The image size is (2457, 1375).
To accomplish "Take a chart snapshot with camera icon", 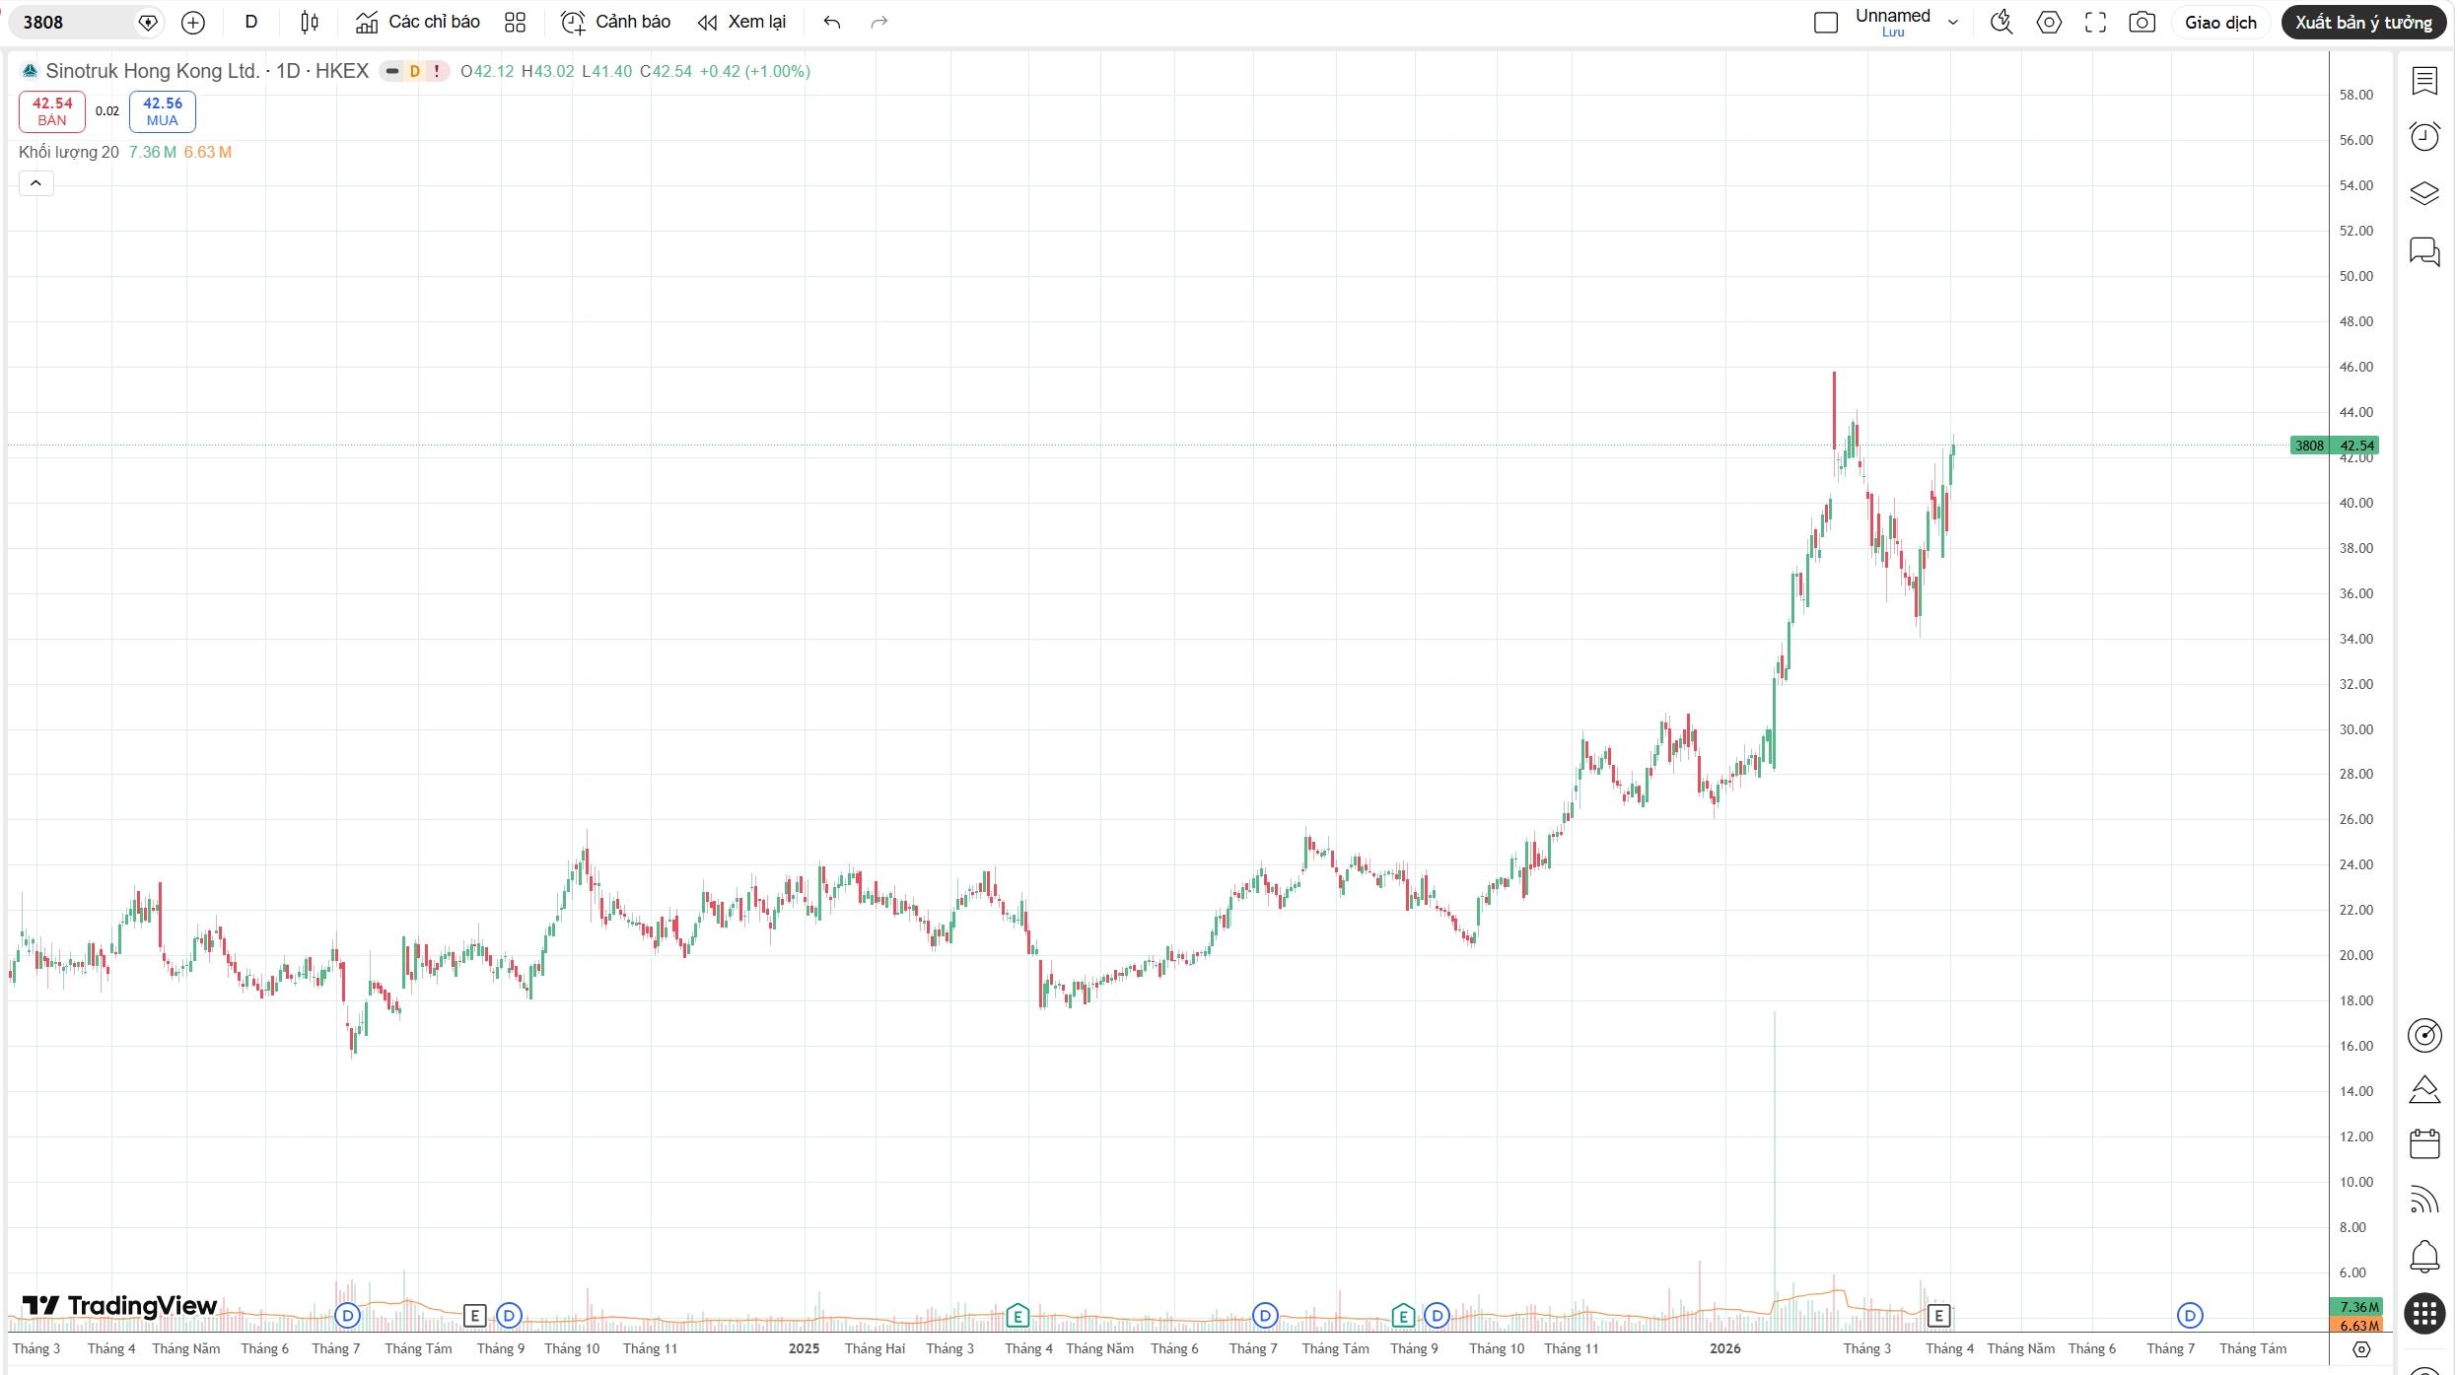I will 2141,22.
